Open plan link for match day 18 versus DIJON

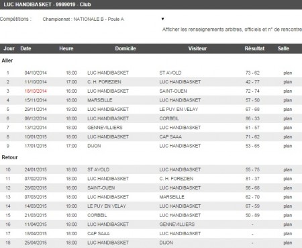coord(288,243)
